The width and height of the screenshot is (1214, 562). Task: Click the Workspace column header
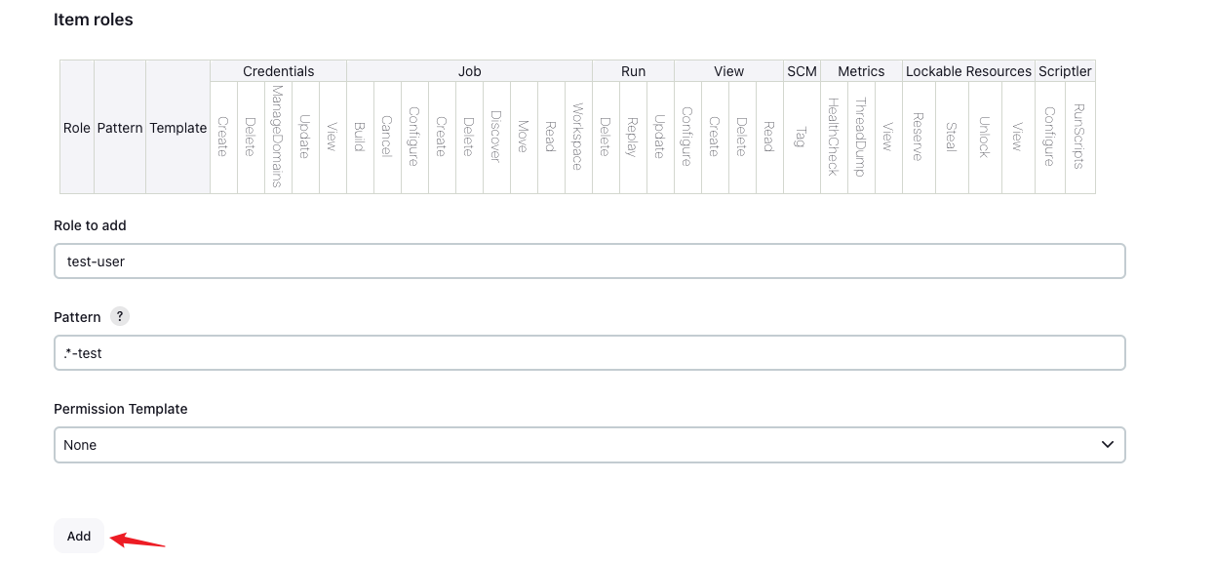(578, 137)
